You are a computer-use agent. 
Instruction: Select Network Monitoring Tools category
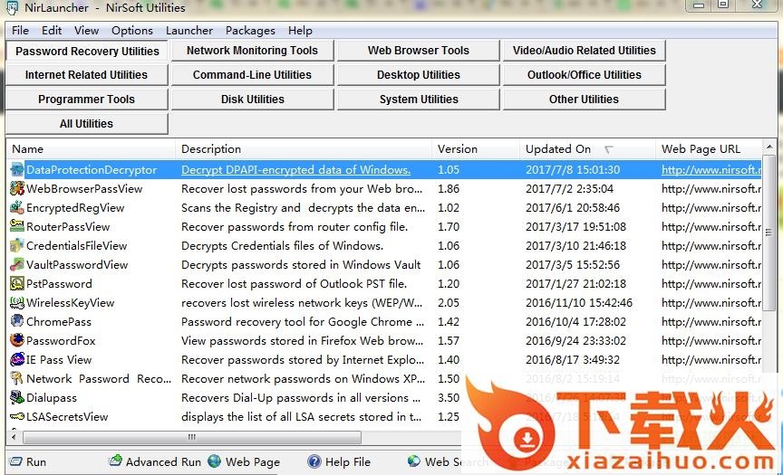pos(252,51)
